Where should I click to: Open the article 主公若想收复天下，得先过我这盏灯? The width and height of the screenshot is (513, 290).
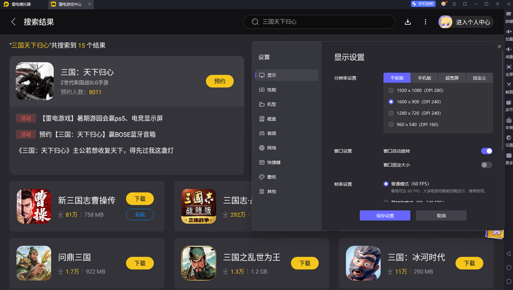pos(95,150)
